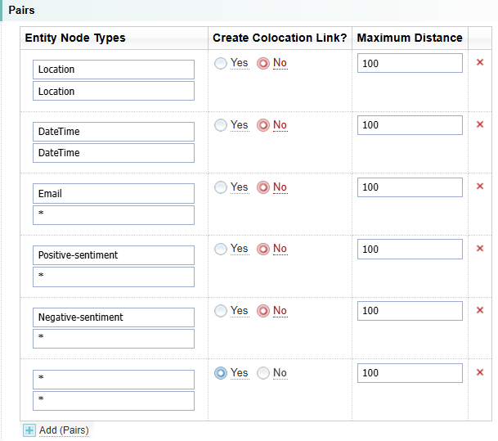
Task: Click the second DateTime entity field
Action: 114,153
